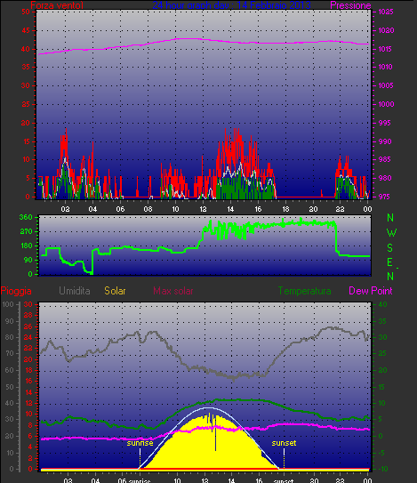Click the 1015 pressure axis value
This screenshot has width=417, height=483.
click(x=386, y=49)
